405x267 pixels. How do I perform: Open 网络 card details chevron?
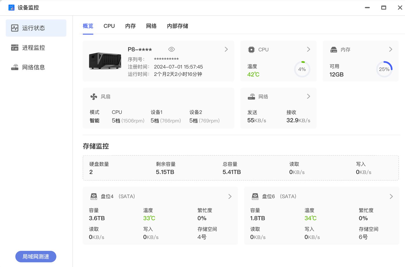(x=308, y=97)
